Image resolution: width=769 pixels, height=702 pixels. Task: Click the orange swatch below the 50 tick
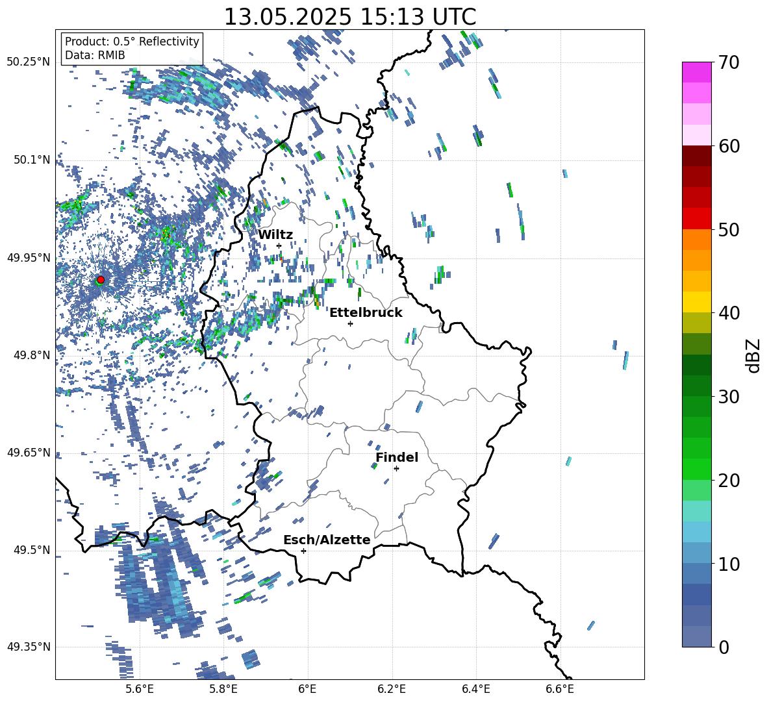[697, 240]
